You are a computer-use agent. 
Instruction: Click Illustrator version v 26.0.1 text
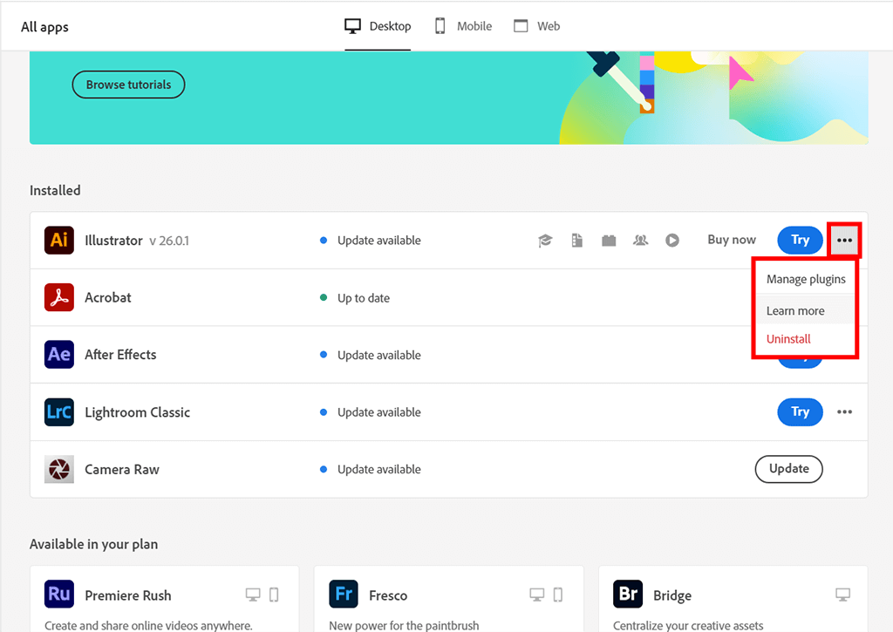pyautogui.click(x=169, y=241)
